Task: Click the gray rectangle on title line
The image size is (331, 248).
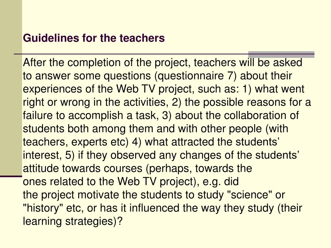Action: (x=281, y=54)
